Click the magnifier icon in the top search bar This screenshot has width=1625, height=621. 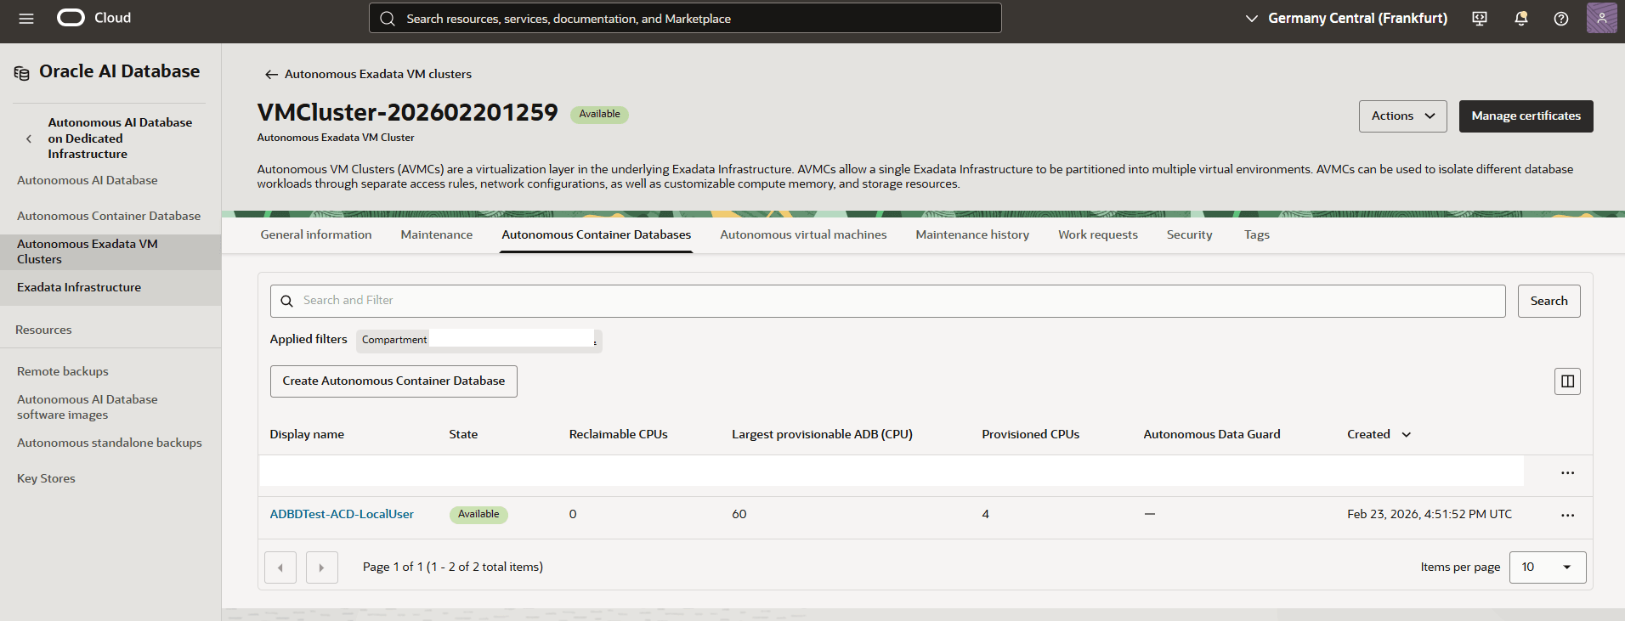pos(388,19)
